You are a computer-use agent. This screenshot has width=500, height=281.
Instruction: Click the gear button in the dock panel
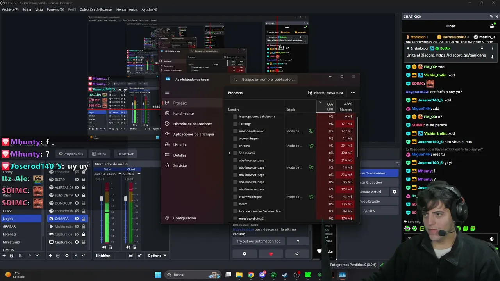click(245, 254)
